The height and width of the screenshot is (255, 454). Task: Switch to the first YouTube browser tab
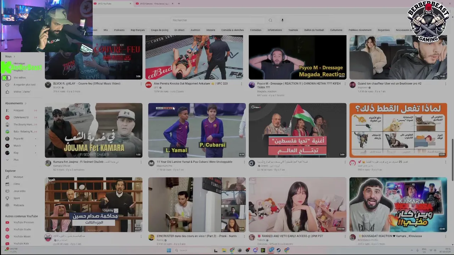coord(113,4)
